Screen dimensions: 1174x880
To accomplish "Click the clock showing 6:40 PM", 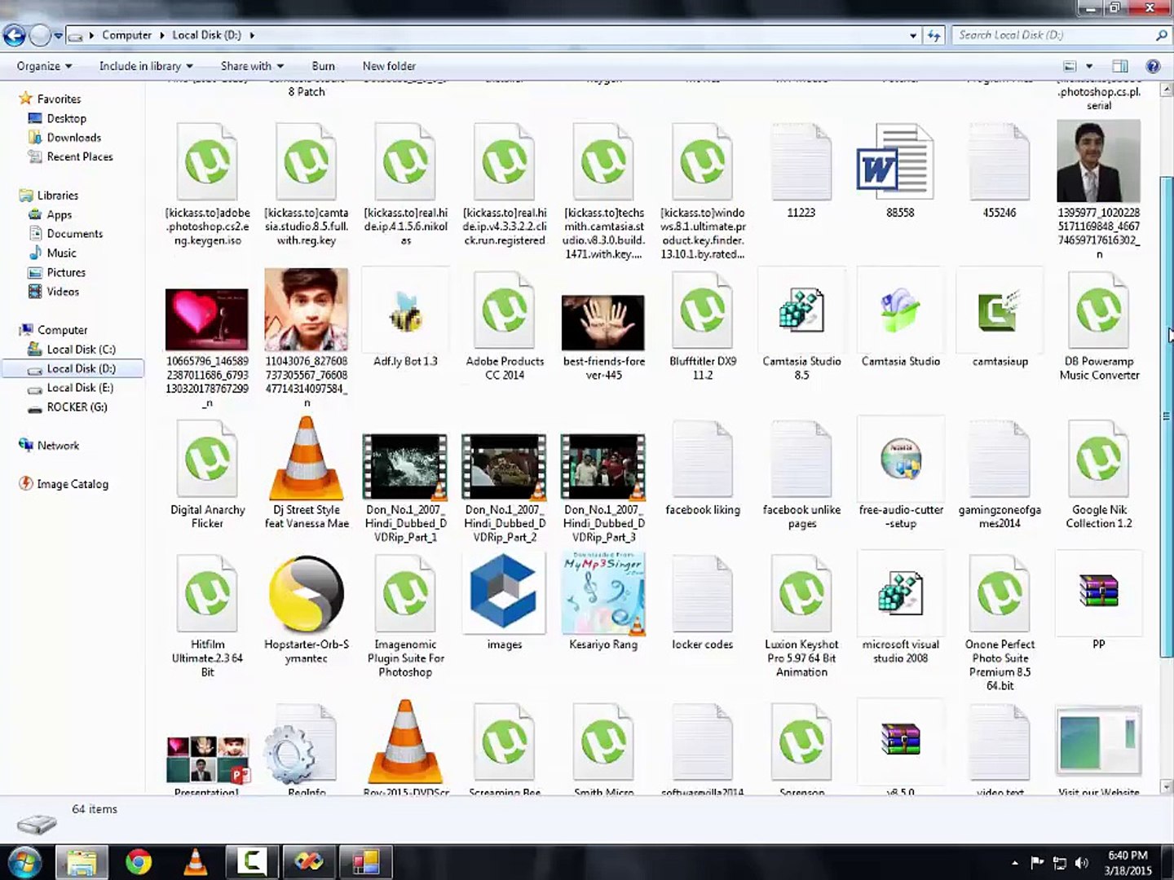I will point(1128,856).
